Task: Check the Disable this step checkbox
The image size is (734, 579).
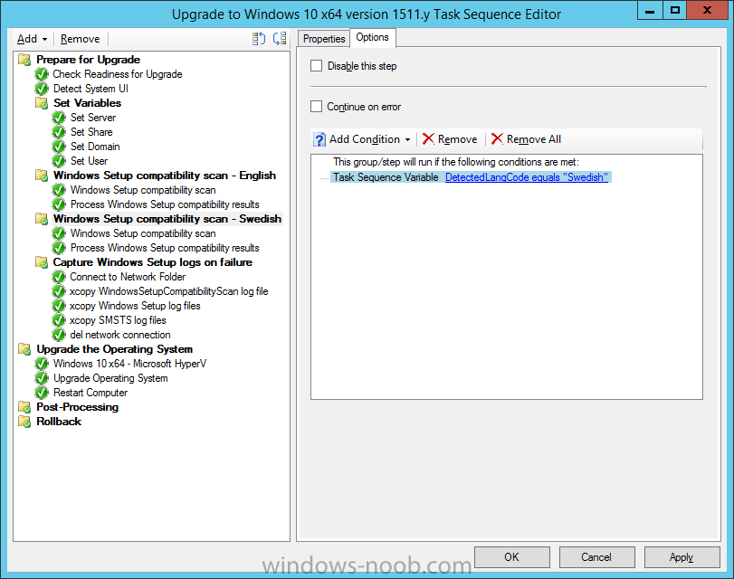Action: [x=317, y=66]
